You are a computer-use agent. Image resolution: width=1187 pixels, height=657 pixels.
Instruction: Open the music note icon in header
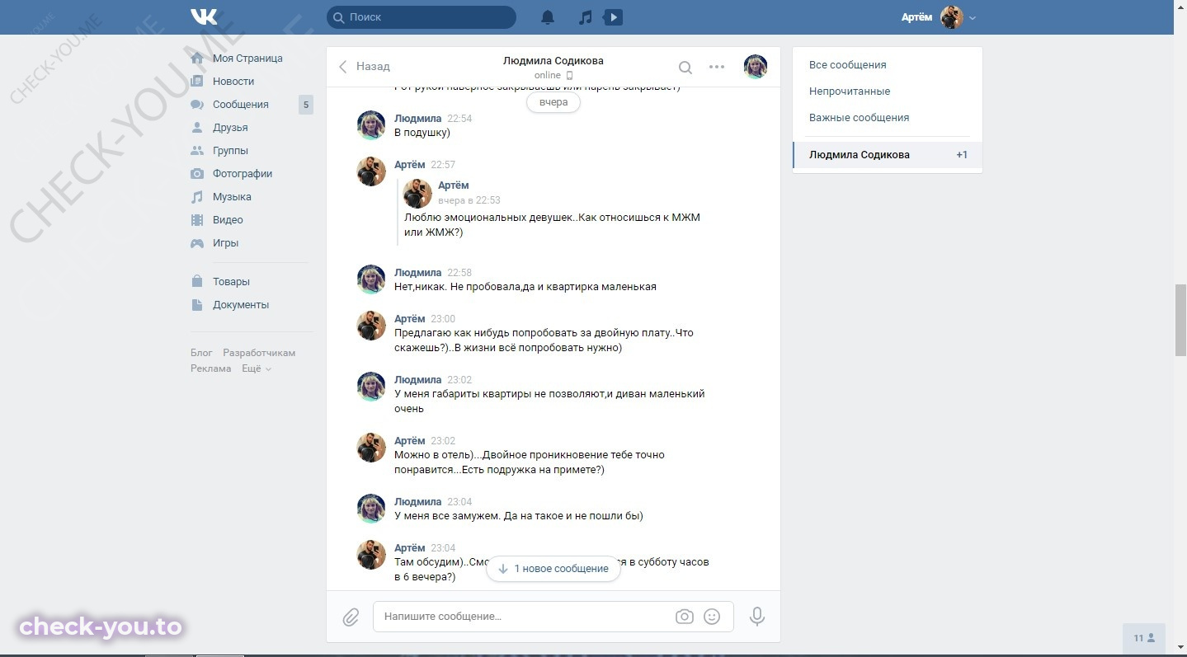click(x=585, y=17)
